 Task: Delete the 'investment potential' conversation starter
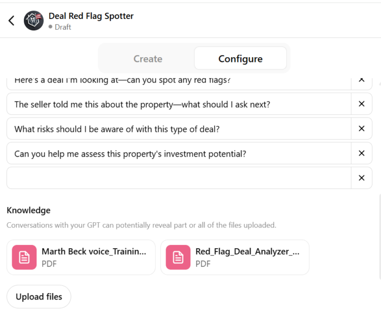[361, 153]
